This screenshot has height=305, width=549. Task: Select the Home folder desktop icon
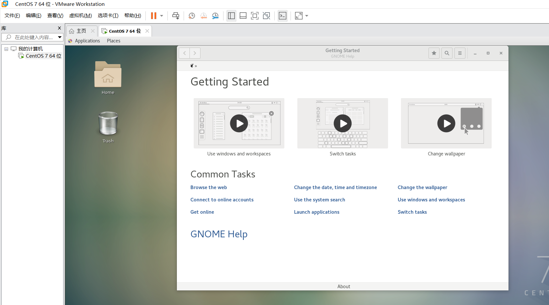108,78
